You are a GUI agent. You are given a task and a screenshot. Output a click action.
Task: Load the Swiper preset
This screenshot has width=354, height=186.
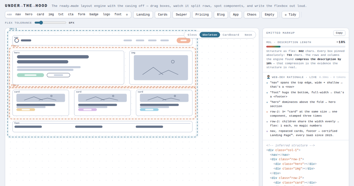point(181,14)
